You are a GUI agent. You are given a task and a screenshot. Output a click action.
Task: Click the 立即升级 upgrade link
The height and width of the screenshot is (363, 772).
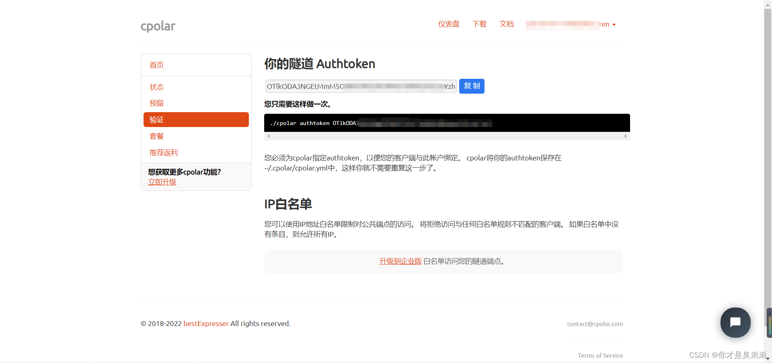coord(162,182)
